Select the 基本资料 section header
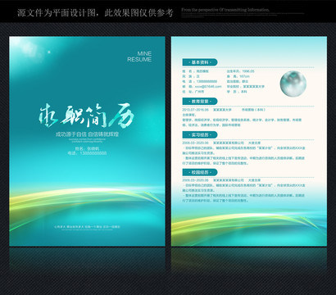This screenshot has width=336, height=295. coord(200,62)
